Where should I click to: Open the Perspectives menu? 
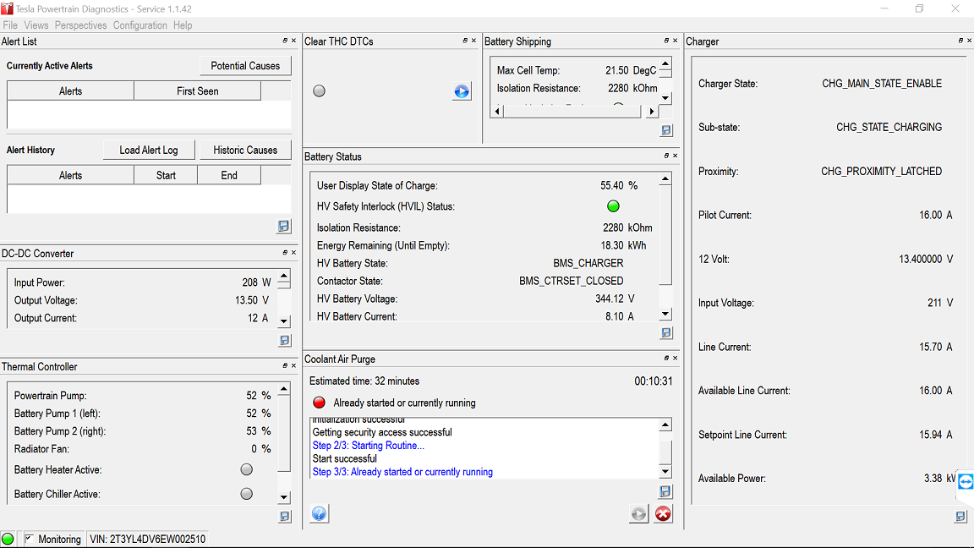pos(80,25)
